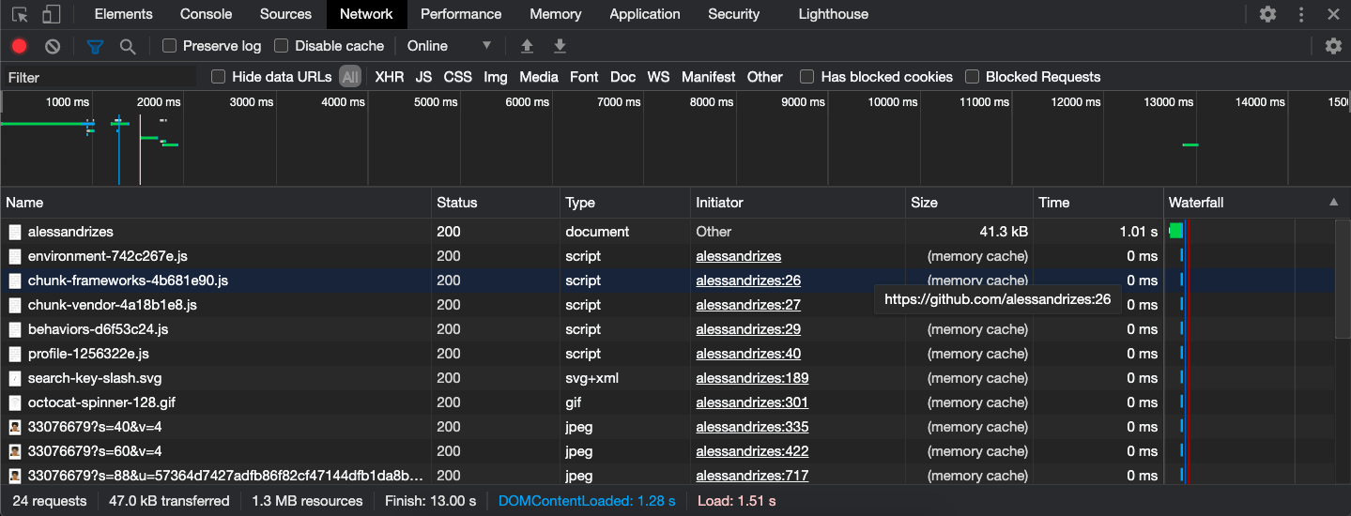Open the Lighthouse tab
This screenshot has width=1351, height=516.
[834, 14]
